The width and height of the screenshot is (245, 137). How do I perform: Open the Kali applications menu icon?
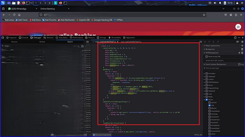[x=3, y=3]
